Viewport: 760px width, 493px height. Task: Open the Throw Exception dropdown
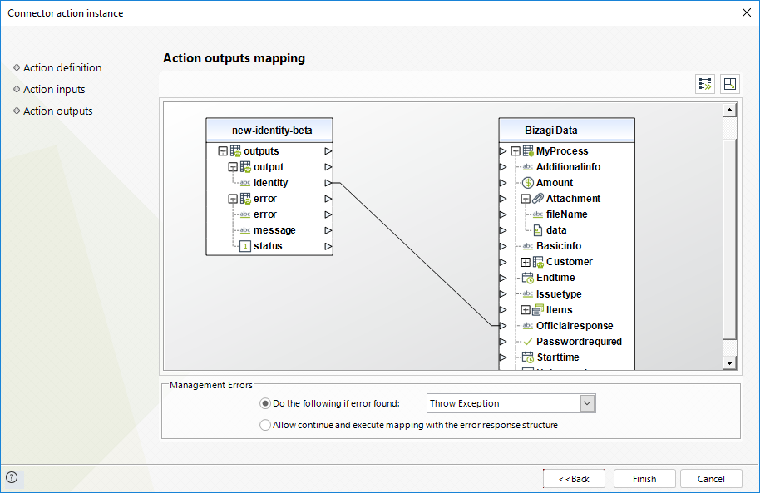coord(587,403)
